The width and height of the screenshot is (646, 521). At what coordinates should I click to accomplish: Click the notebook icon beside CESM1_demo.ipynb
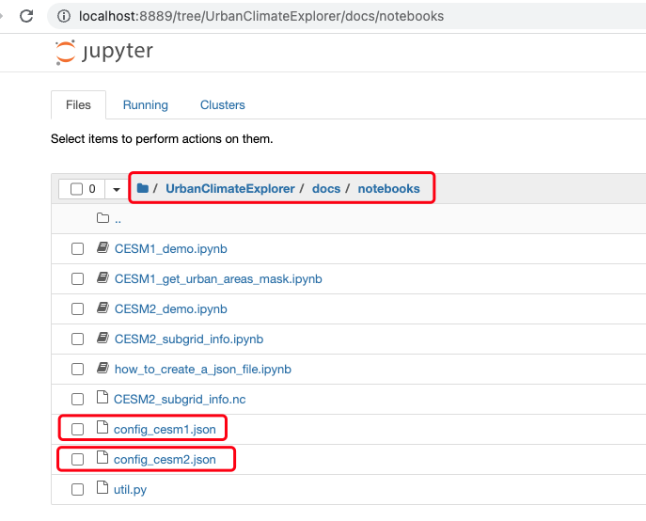point(102,247)
